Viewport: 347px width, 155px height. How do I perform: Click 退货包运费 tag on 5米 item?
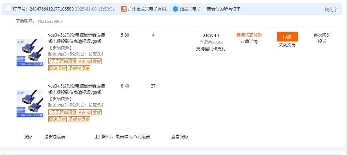(79, 119)
